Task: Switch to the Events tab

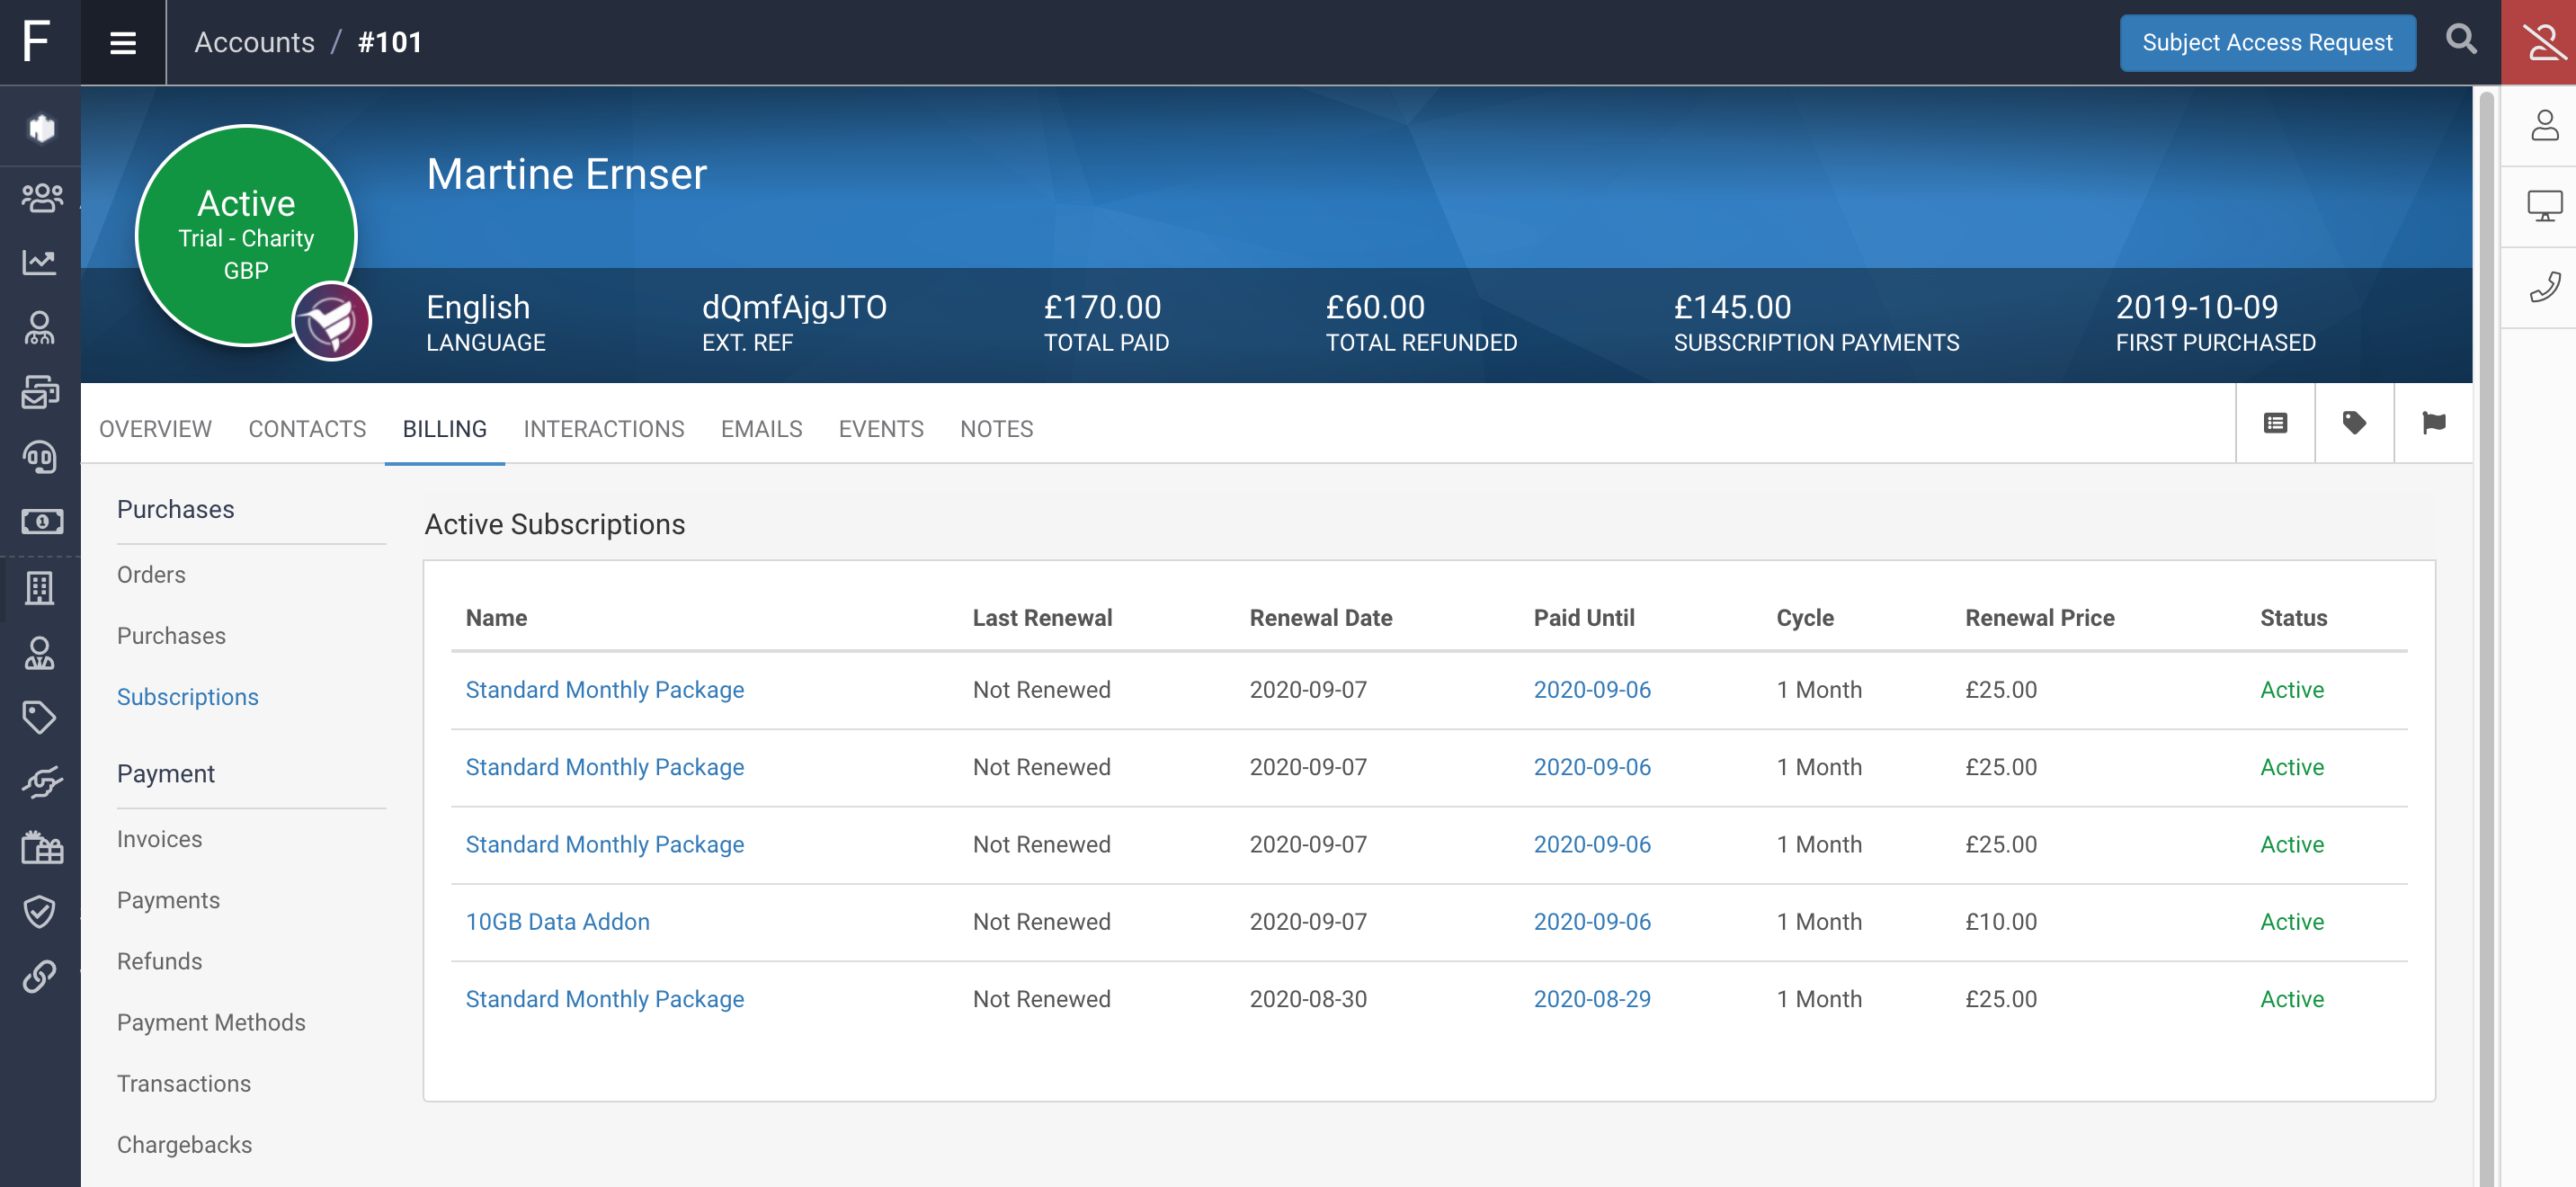Action: pos(880,429)
